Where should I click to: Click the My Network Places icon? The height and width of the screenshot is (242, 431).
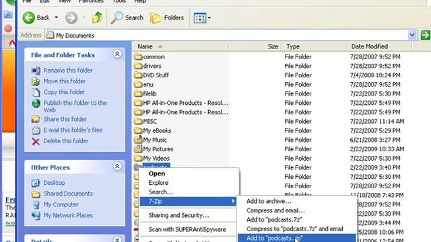tap(36, 215)
